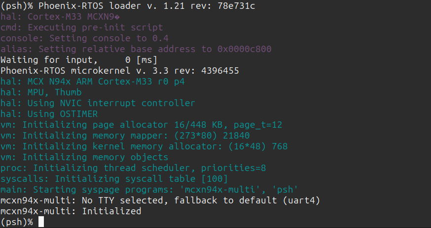431x228 pixels.
Task: Click 'cmd: Executing pre-init script' line
Action: pyautogui.click(x=82, y=28)
